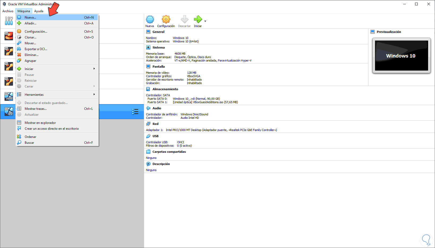Click the Carpetas compartidas section icon
435x248 pixels.
click(148, 152)
